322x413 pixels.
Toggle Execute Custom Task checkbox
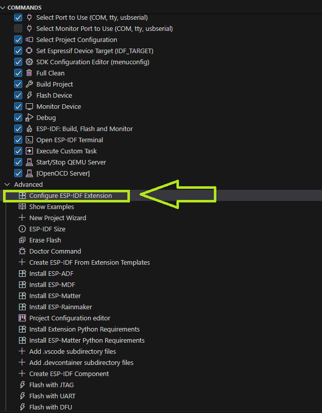coord(18,151)
